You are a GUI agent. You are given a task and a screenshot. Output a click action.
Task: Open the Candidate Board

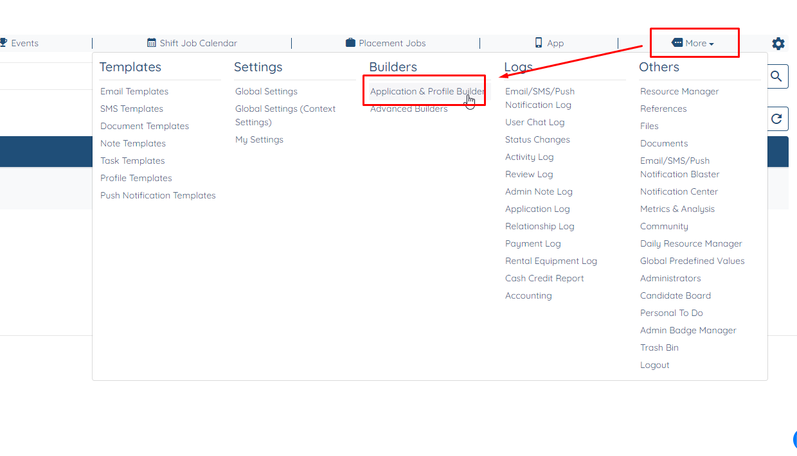[676, 295]
